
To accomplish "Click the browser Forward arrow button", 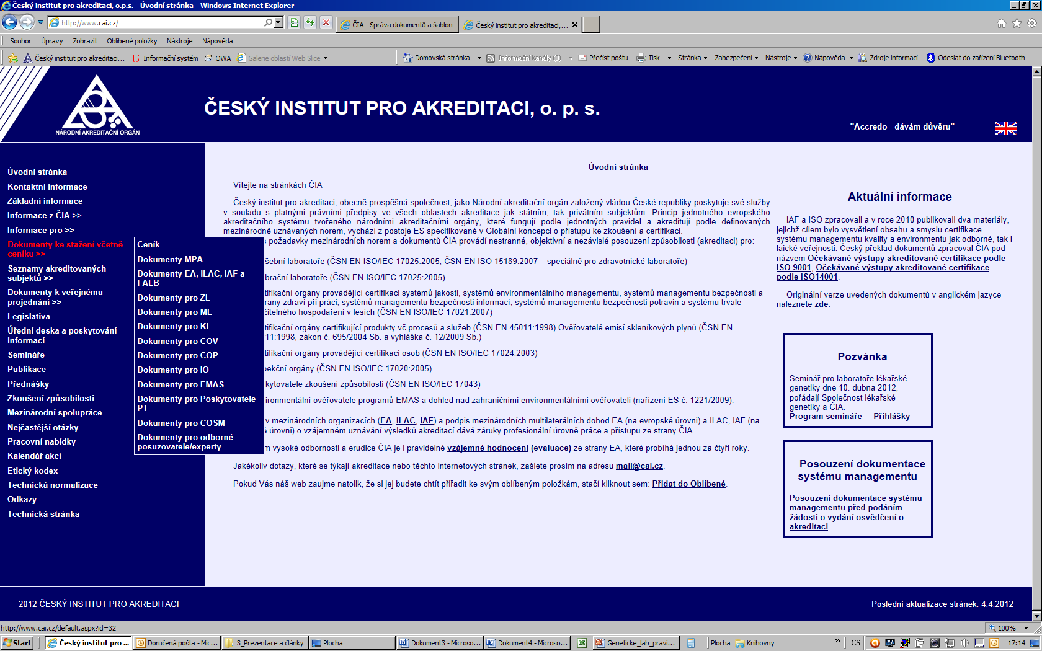I will click(27, 23).
